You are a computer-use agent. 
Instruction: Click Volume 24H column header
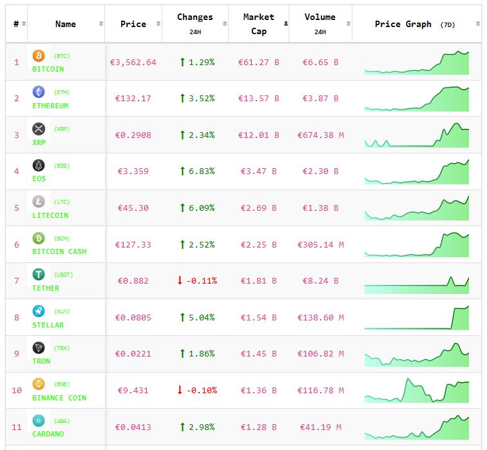pos(320,24)
